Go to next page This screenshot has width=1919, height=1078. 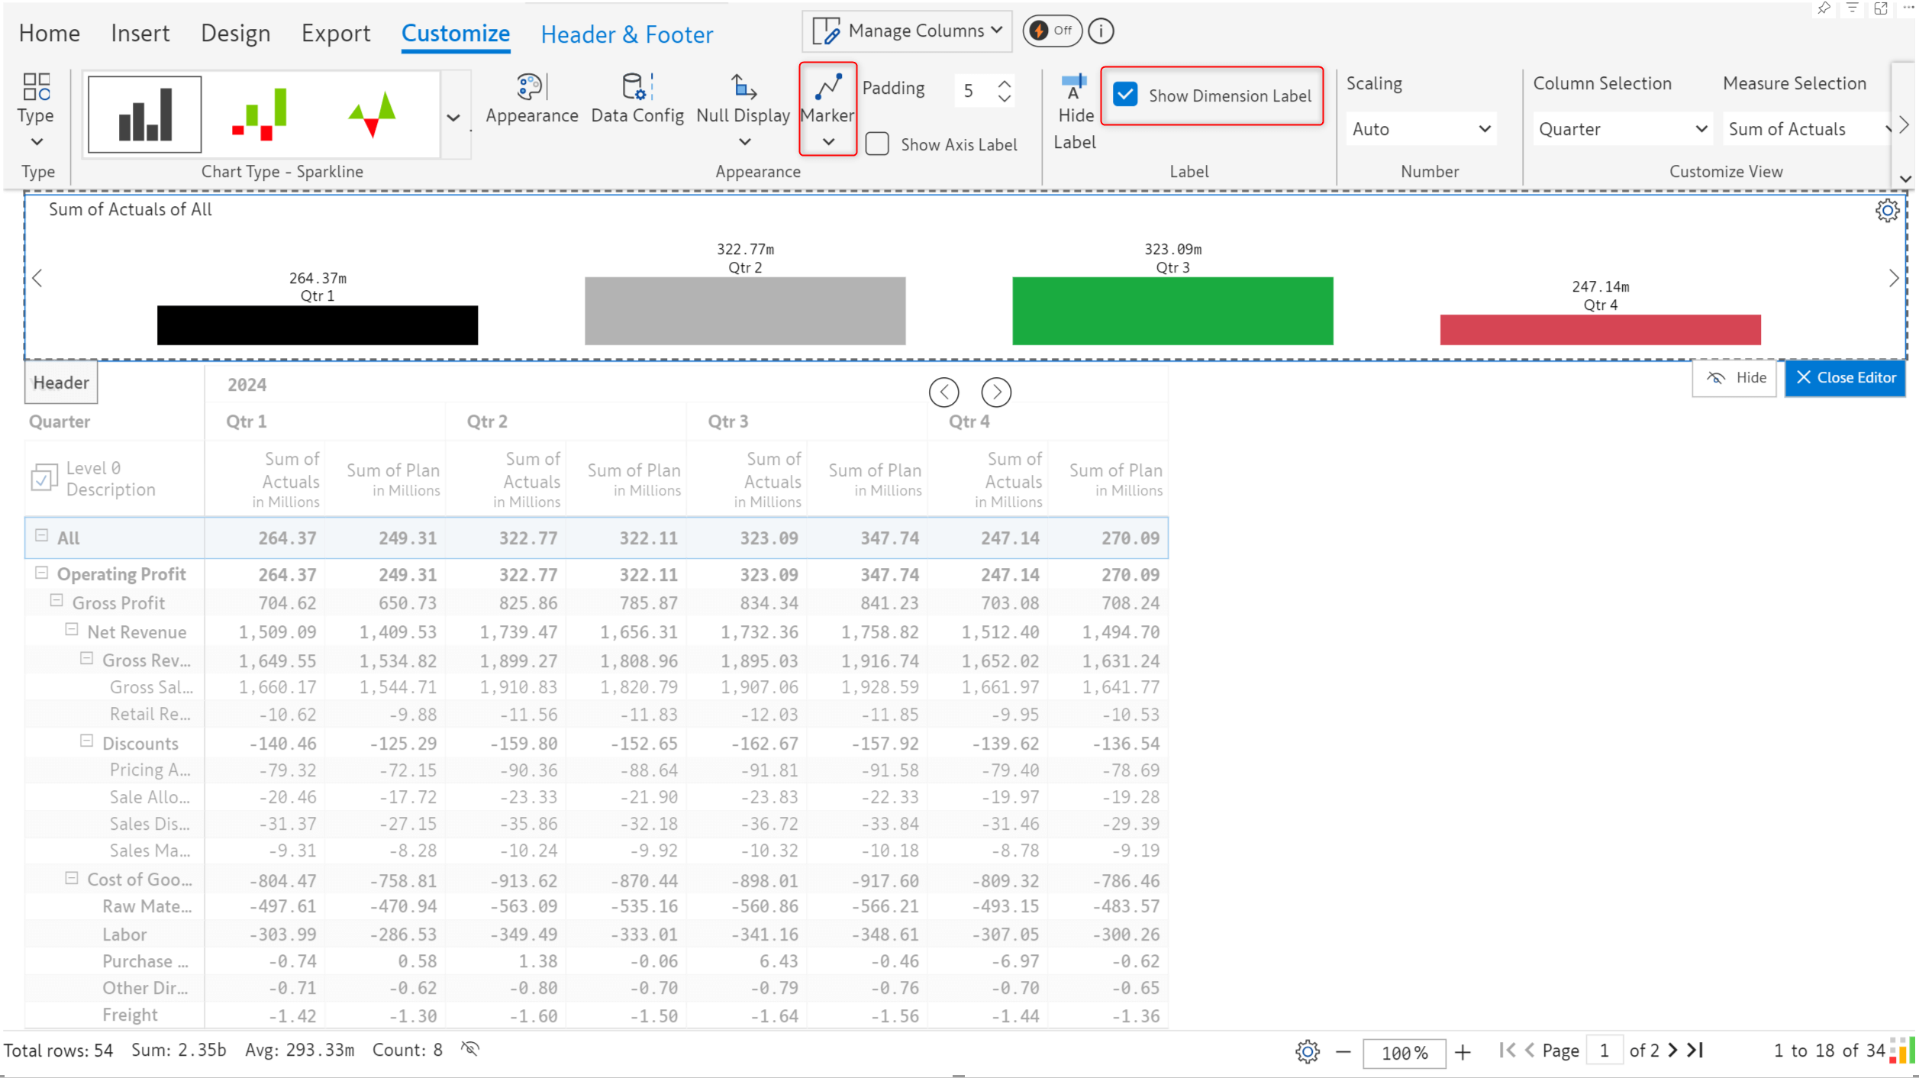(x=1672, y=1050)
